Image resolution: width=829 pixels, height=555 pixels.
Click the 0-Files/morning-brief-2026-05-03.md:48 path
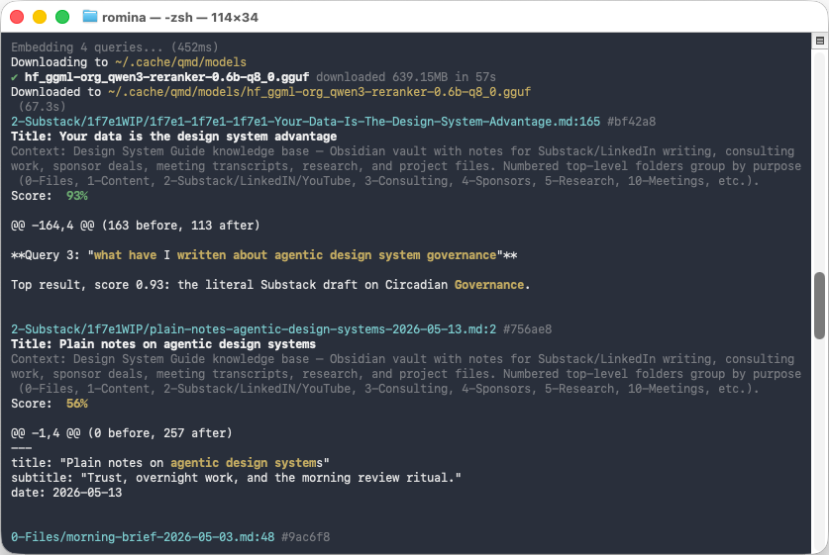pos(143,537)
